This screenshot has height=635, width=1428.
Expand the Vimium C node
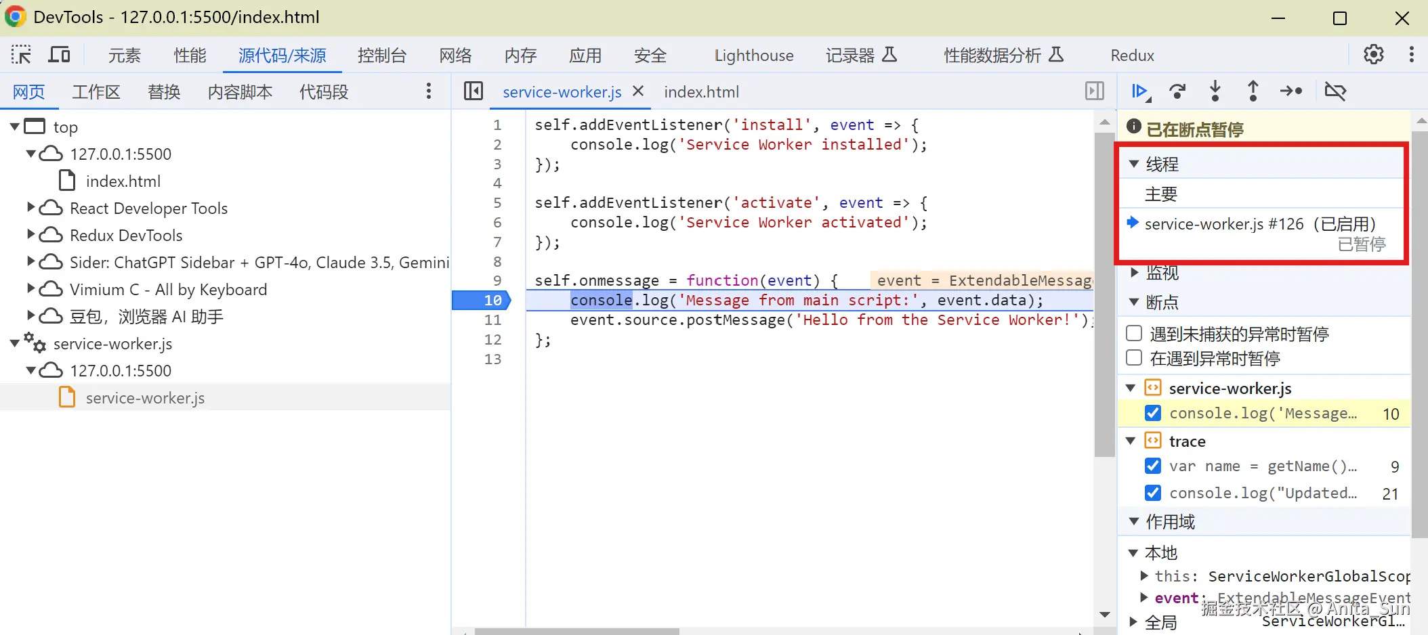coord(30,288)
